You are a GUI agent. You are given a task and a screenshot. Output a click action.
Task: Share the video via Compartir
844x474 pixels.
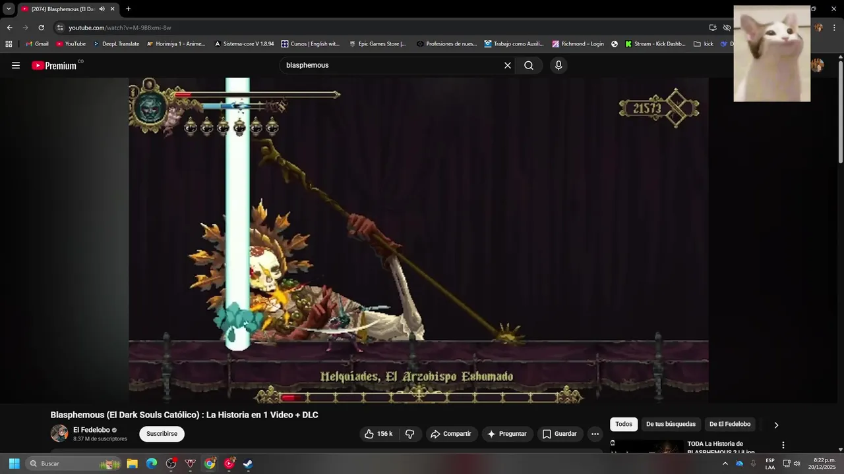click(451, 434)
